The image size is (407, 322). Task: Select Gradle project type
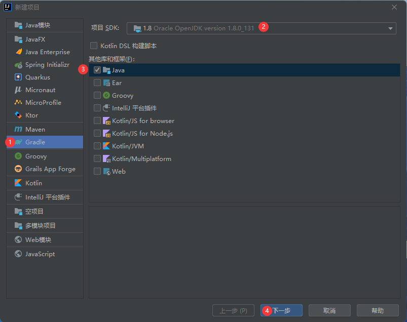[45, 142]
